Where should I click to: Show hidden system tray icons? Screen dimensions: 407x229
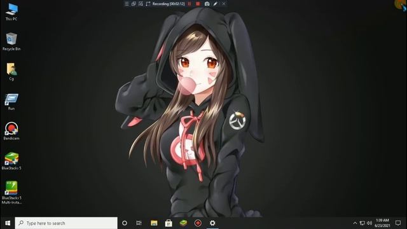click(x=355, y=223)
